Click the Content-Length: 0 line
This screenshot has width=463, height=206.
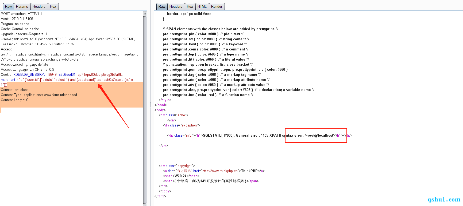14,100
